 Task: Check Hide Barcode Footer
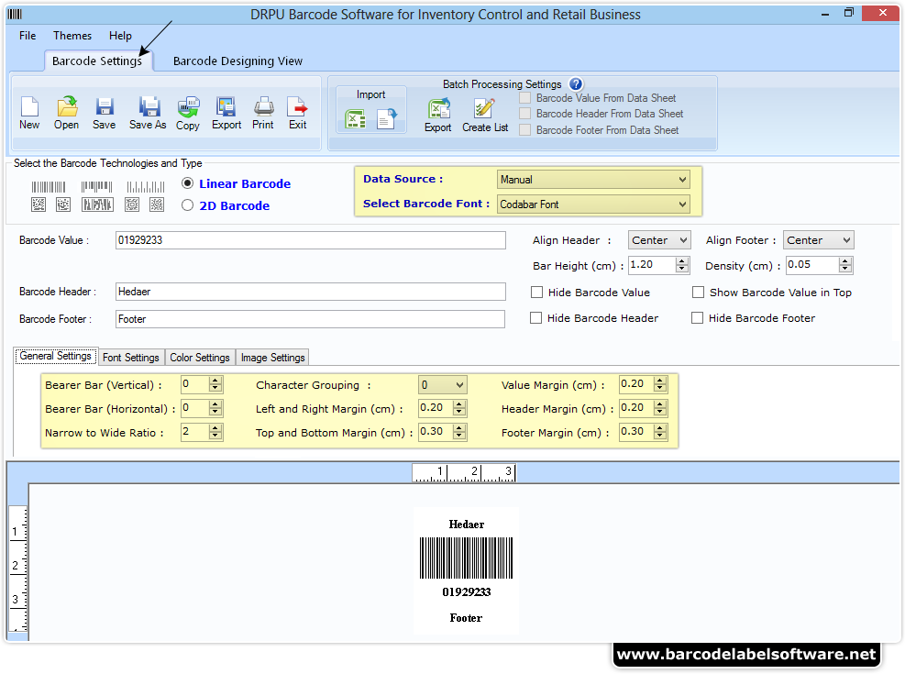[697, 318]
